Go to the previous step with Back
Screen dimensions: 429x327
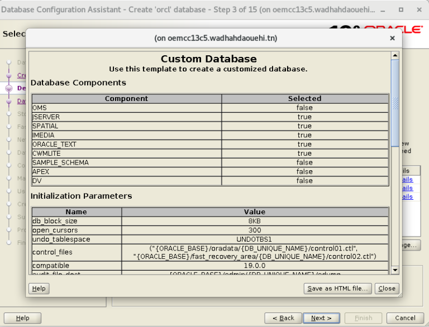click(x=283, y=318)
